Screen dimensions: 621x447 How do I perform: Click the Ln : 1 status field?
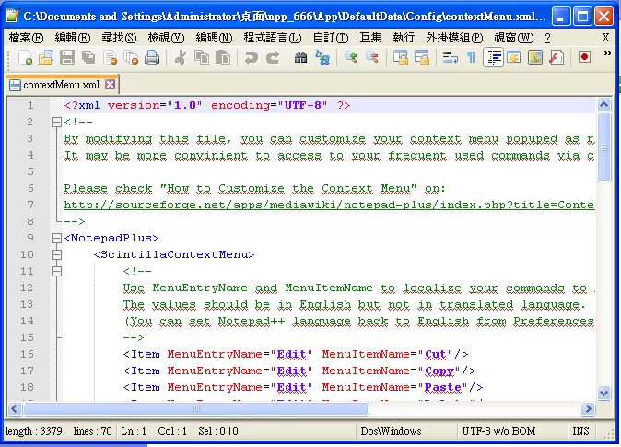134,430
